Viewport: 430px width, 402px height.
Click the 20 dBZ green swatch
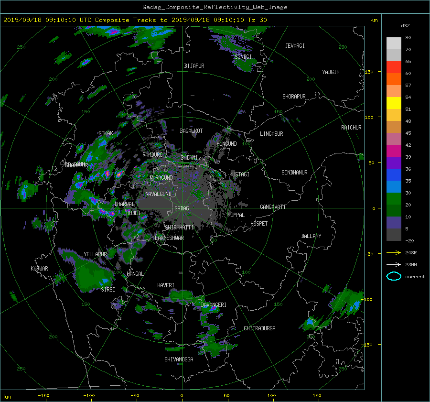coord(394,199)
